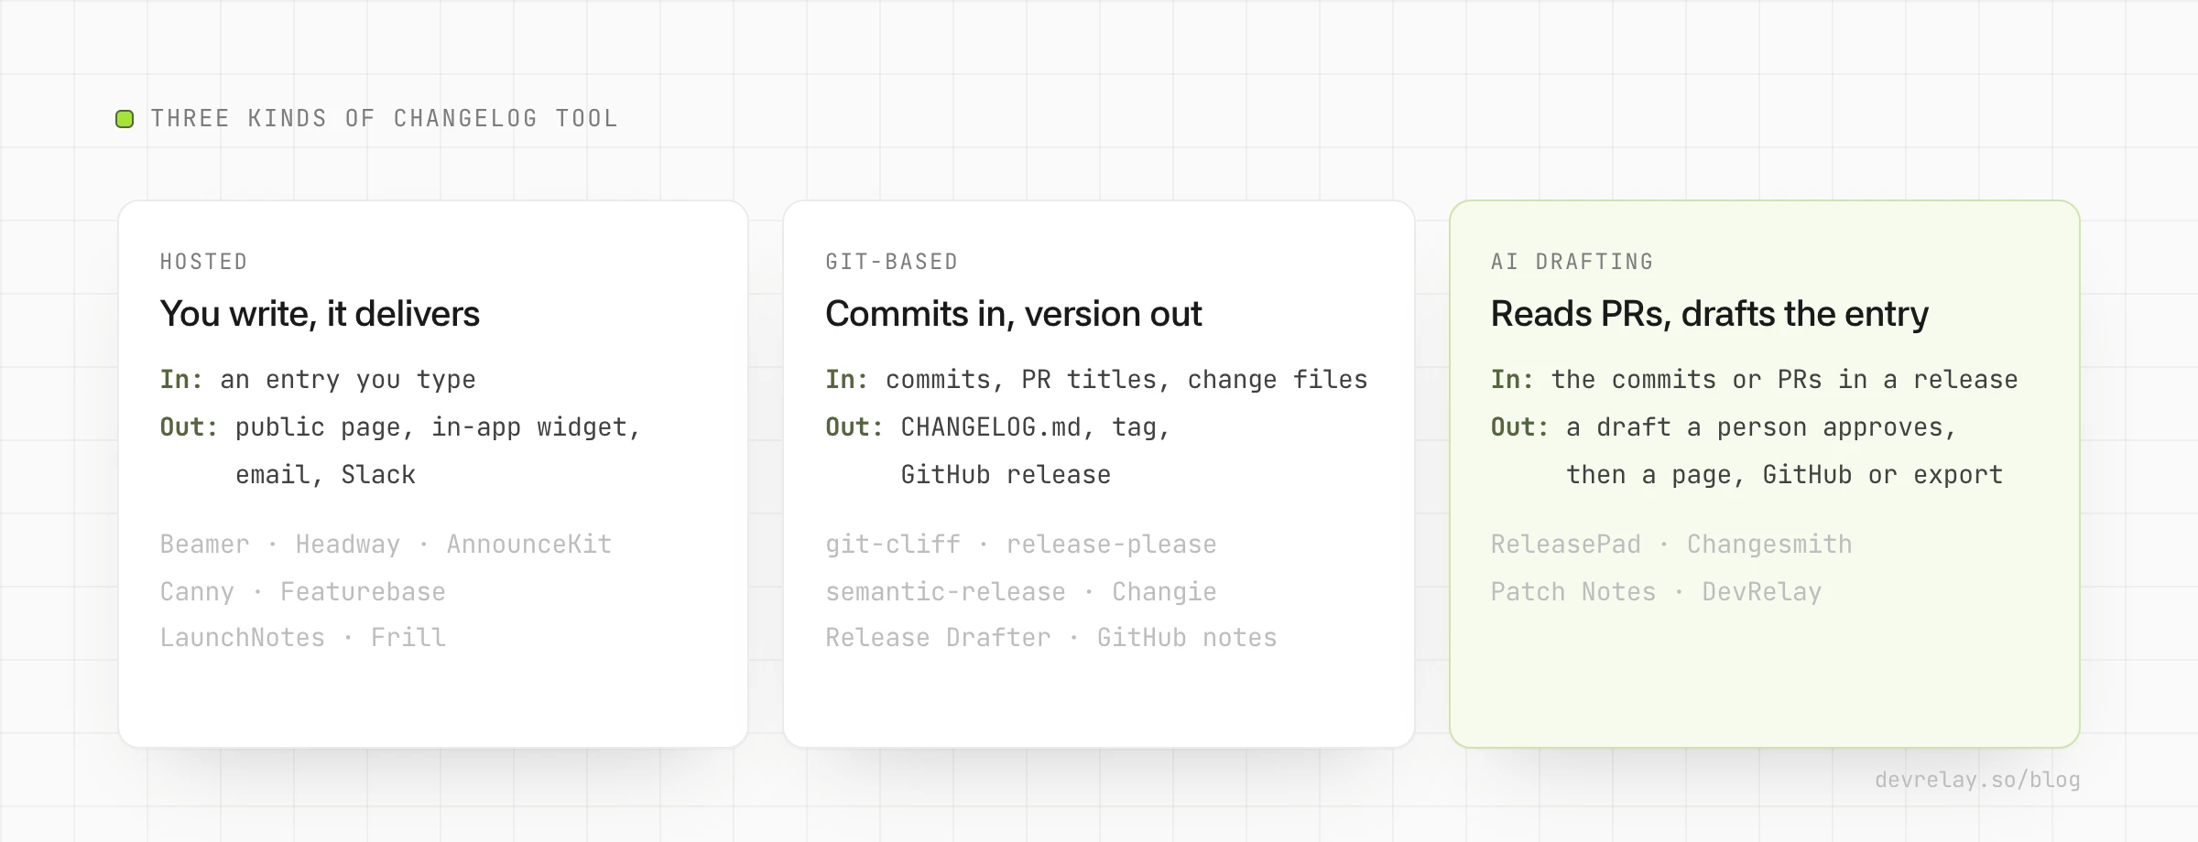Image resolution: width=2198 pixels, height=842 pixels.
Task: Click the green square bullet beside the heading
Action: 125,119
